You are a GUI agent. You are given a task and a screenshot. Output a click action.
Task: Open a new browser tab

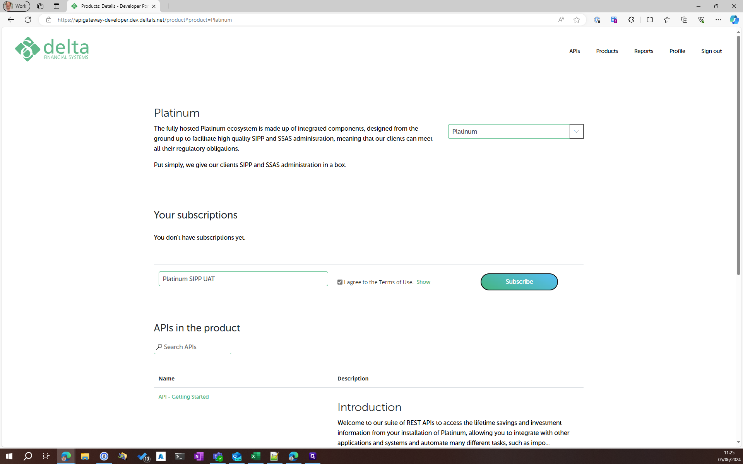[168, 6]
